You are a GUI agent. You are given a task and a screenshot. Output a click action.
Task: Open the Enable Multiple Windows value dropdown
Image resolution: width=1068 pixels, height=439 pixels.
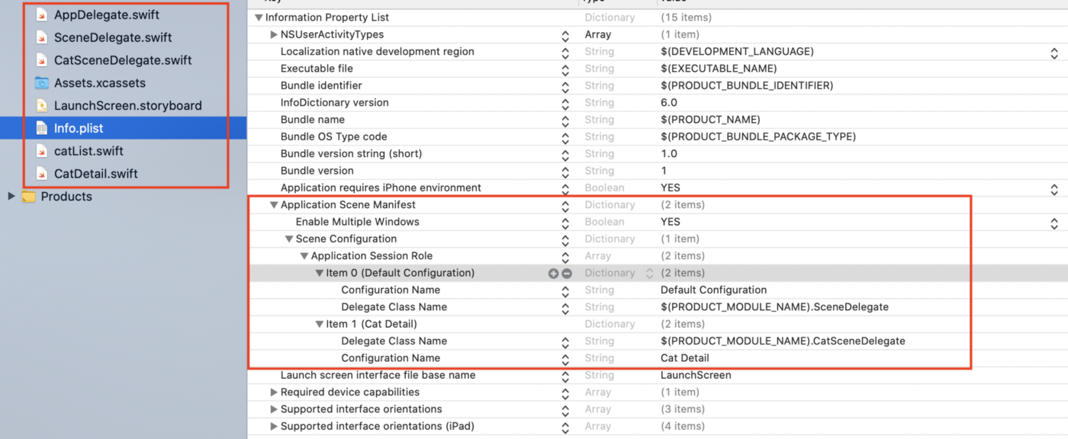coord(1054,223)
